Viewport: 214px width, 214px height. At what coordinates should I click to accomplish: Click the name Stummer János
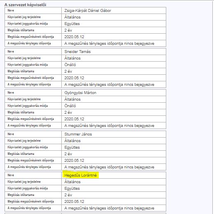coord(78,134)
